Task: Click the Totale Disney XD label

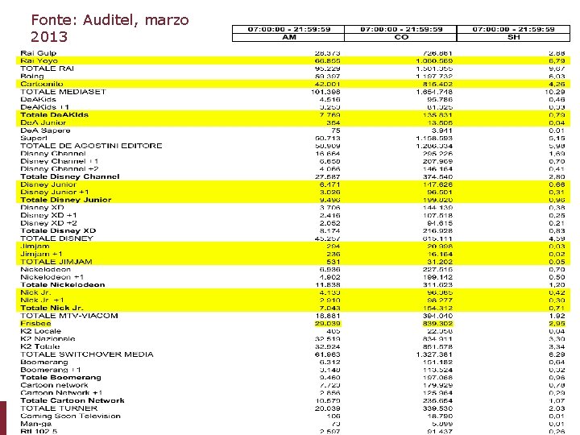Action: (58, 230)
